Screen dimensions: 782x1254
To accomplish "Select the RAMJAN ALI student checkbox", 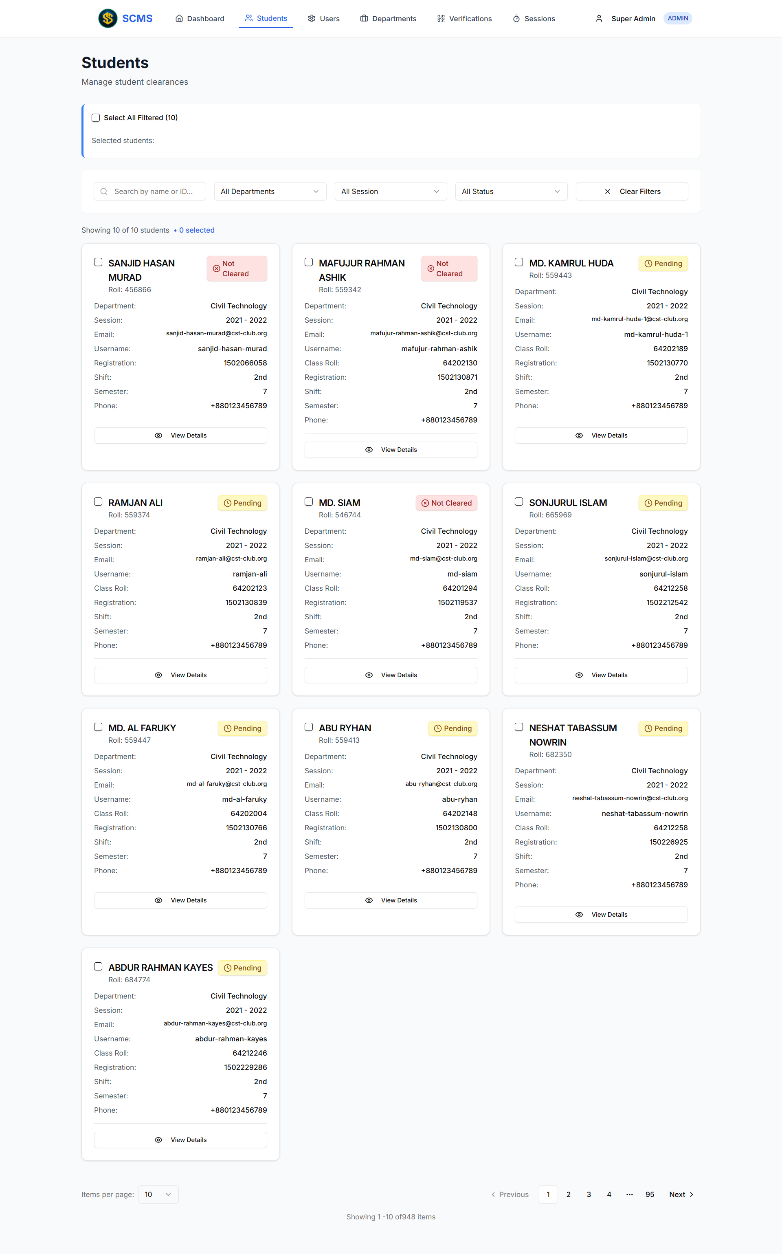I will [98, 501].
